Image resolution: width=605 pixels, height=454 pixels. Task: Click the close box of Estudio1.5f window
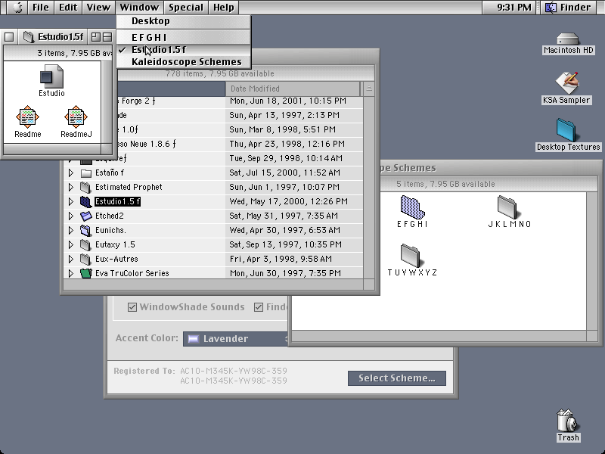tap(9, 37)
